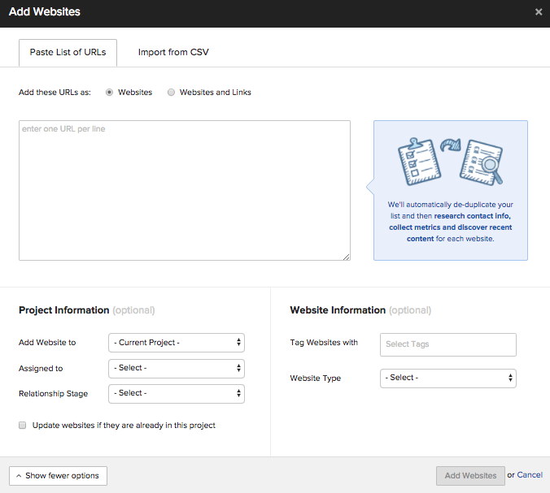Click the curved arrow between illustrations
Viewport: 550px width, 493px height.
(451, 148)
